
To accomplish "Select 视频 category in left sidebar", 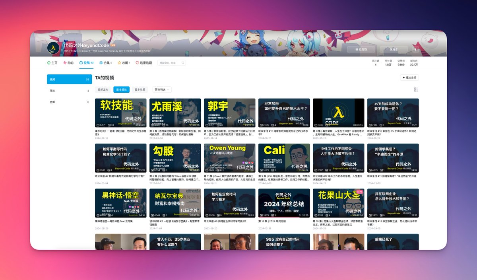I will (x=69, y=80).
